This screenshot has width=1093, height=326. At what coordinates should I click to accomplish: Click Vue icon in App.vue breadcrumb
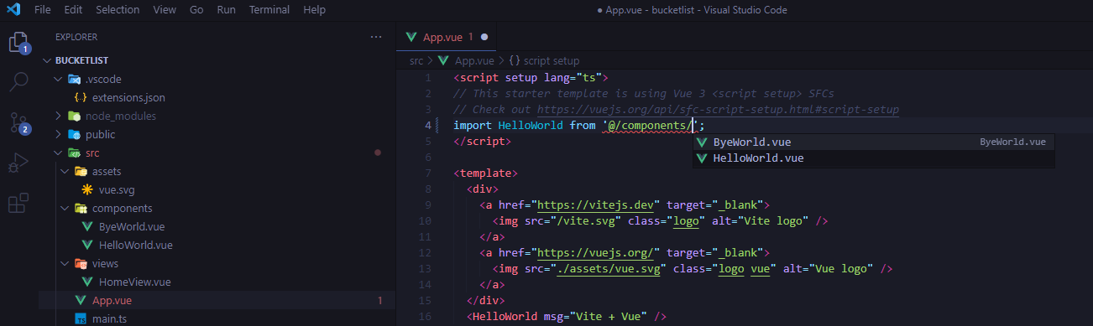443,60
